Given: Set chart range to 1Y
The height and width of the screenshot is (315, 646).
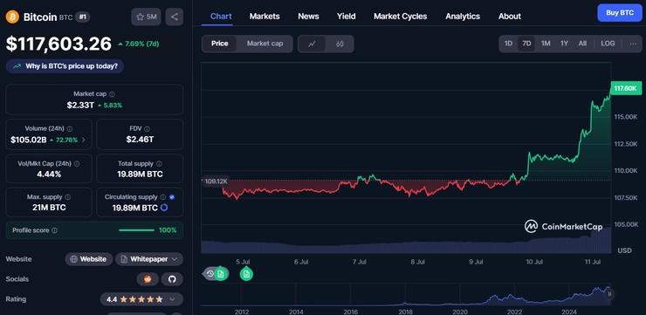Looking at the screenshot, I should click(564, 44).
